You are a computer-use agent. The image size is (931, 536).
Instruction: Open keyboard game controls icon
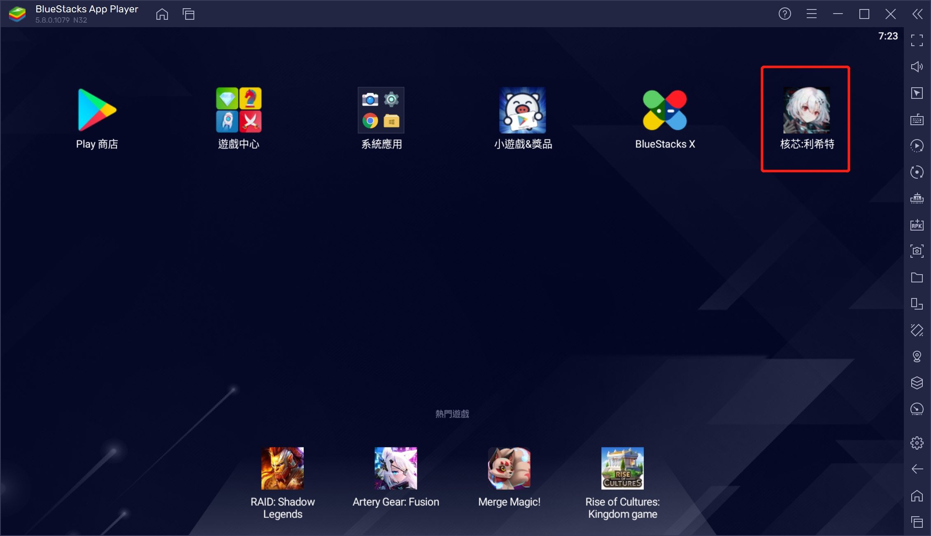pos(917,119)
